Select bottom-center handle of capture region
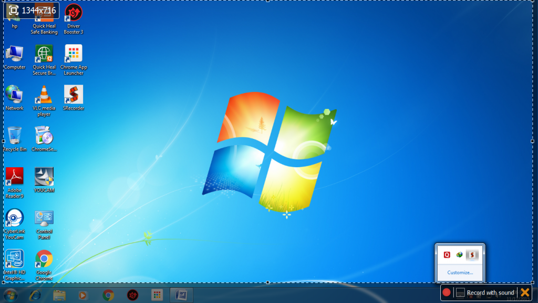538x303 pixels. point(268,282)
